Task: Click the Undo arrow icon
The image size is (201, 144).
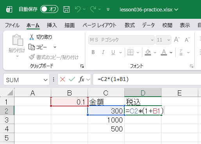Action: 78,9
